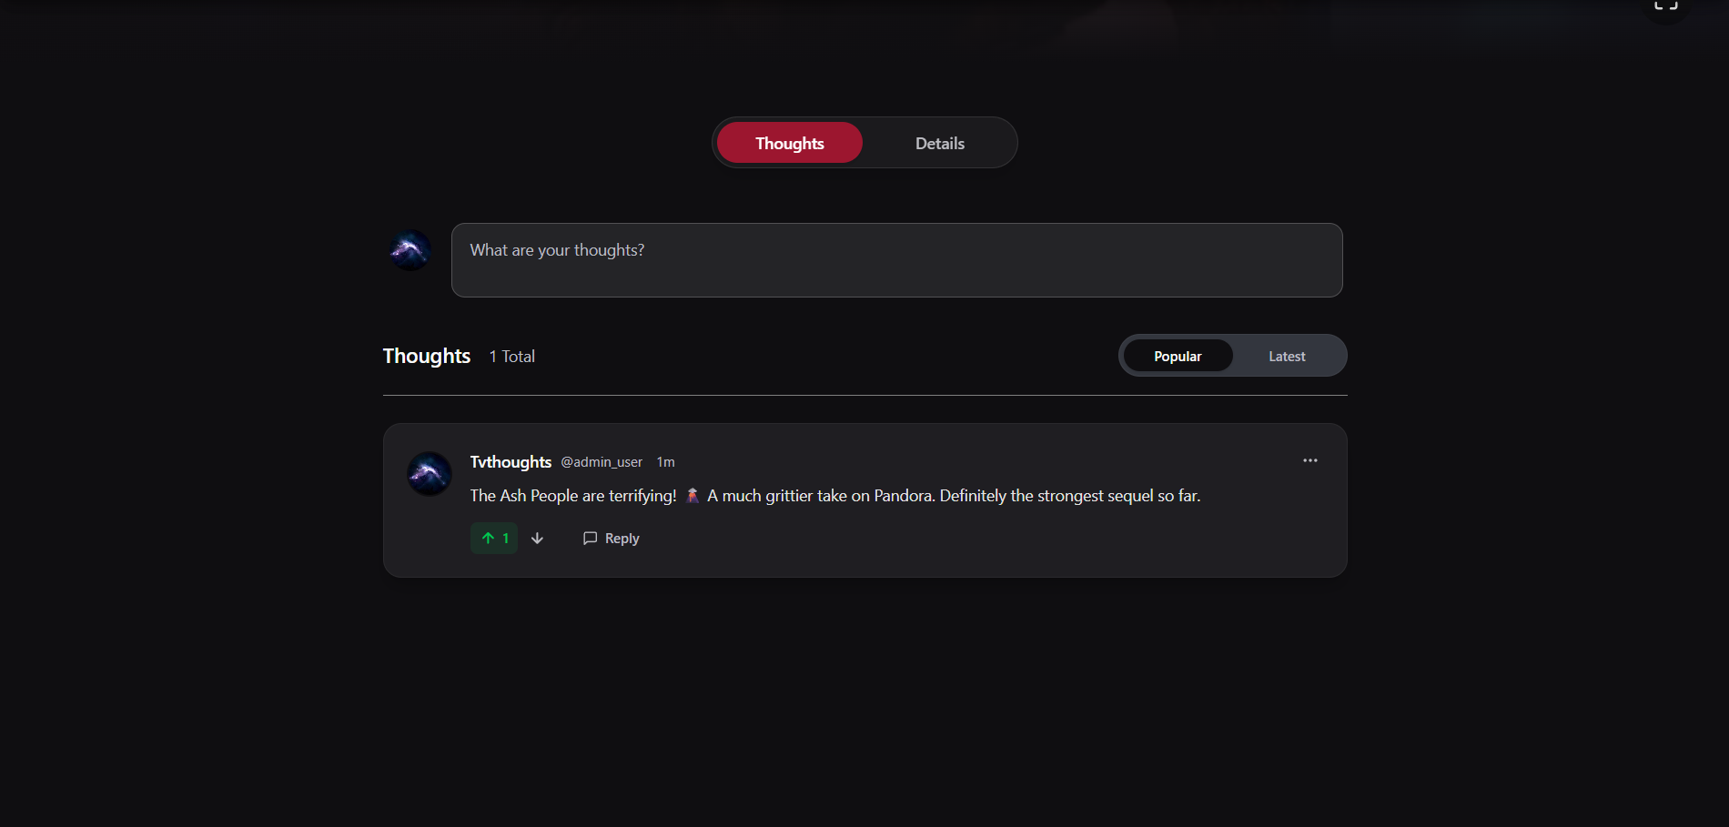Select the Thoughts tab
The height and width of the screenshot is (827, 1729).
tap(788, 143)
